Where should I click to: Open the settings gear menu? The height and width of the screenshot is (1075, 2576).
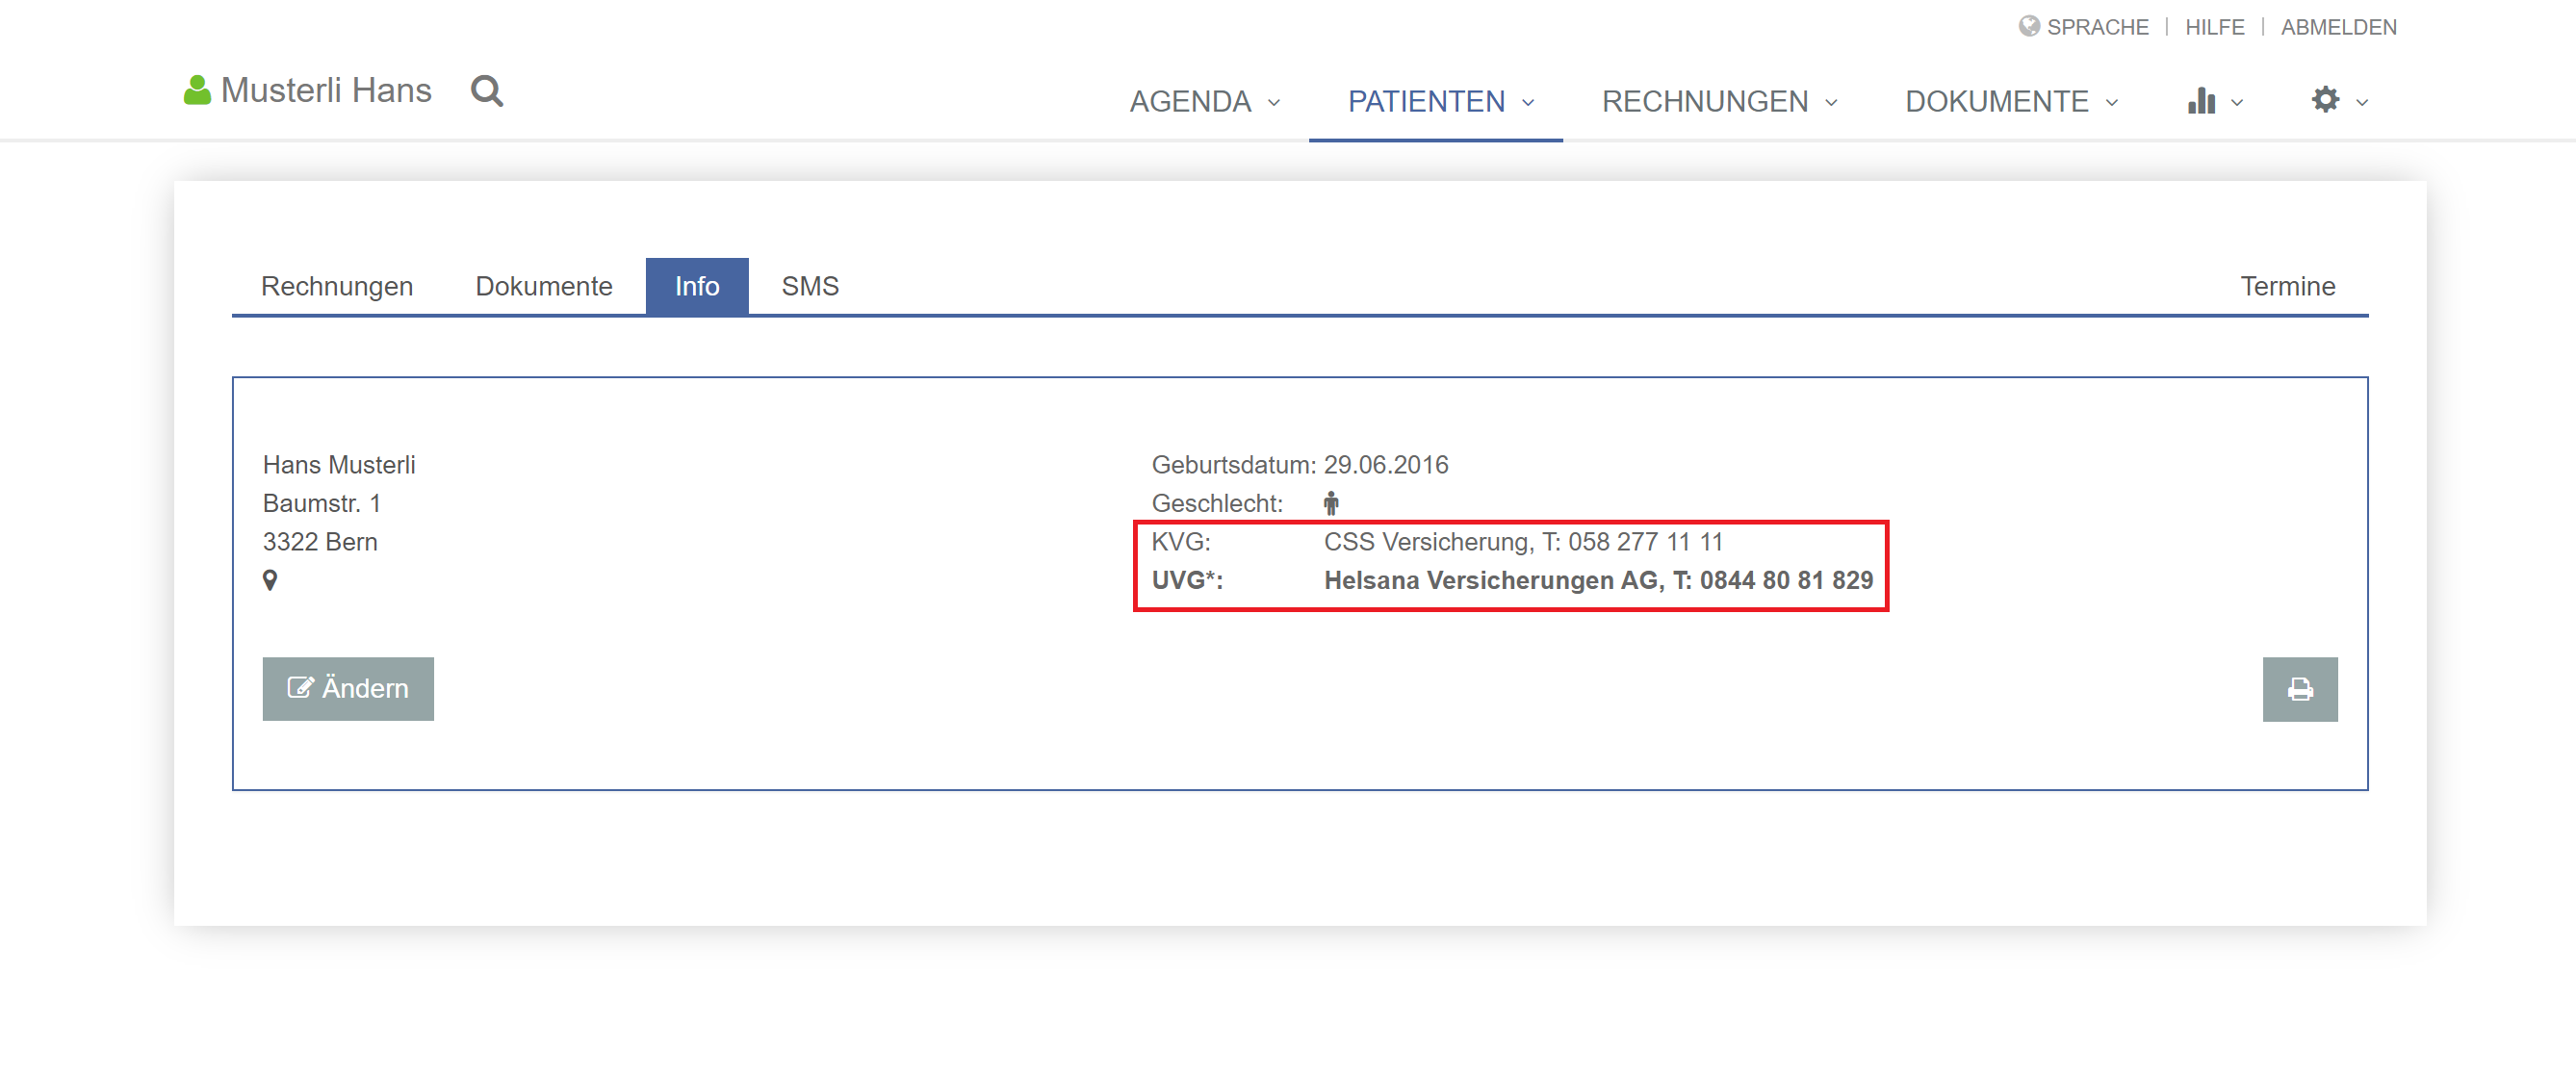(2325, 100)
